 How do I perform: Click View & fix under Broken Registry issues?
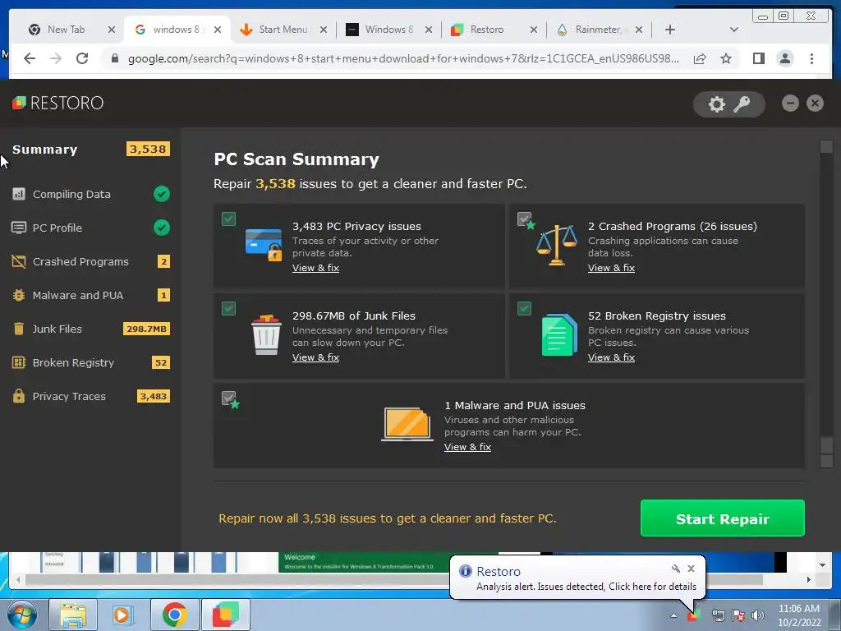611,357
